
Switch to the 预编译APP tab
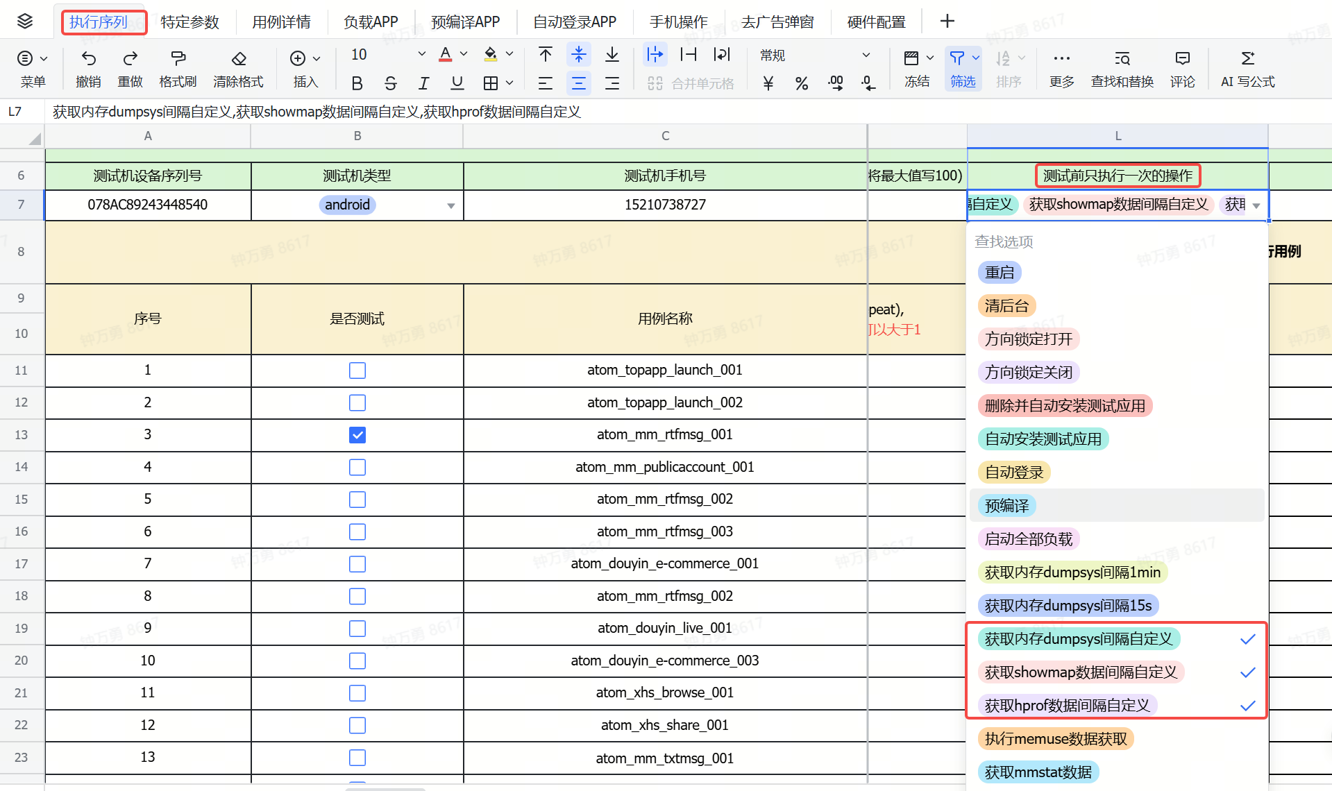click(465, 22)
